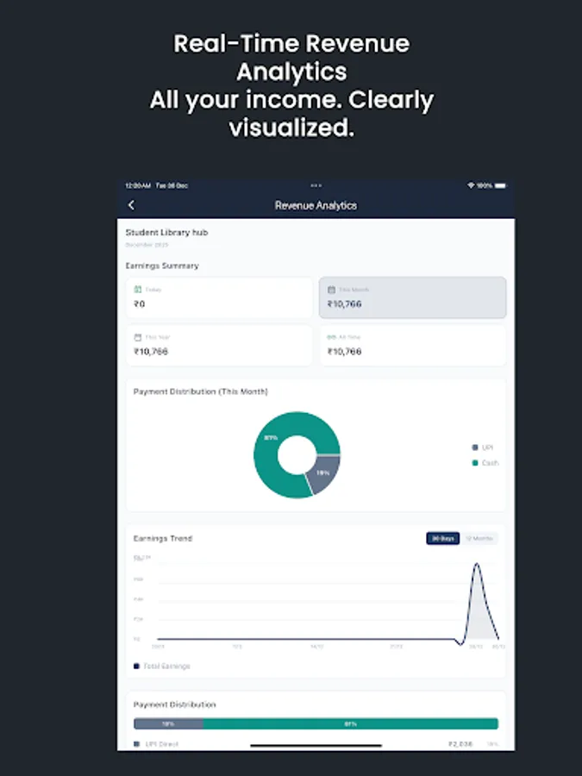
Task: Tap the Total Earnings legend square
Action: click(x=135, y=666)
